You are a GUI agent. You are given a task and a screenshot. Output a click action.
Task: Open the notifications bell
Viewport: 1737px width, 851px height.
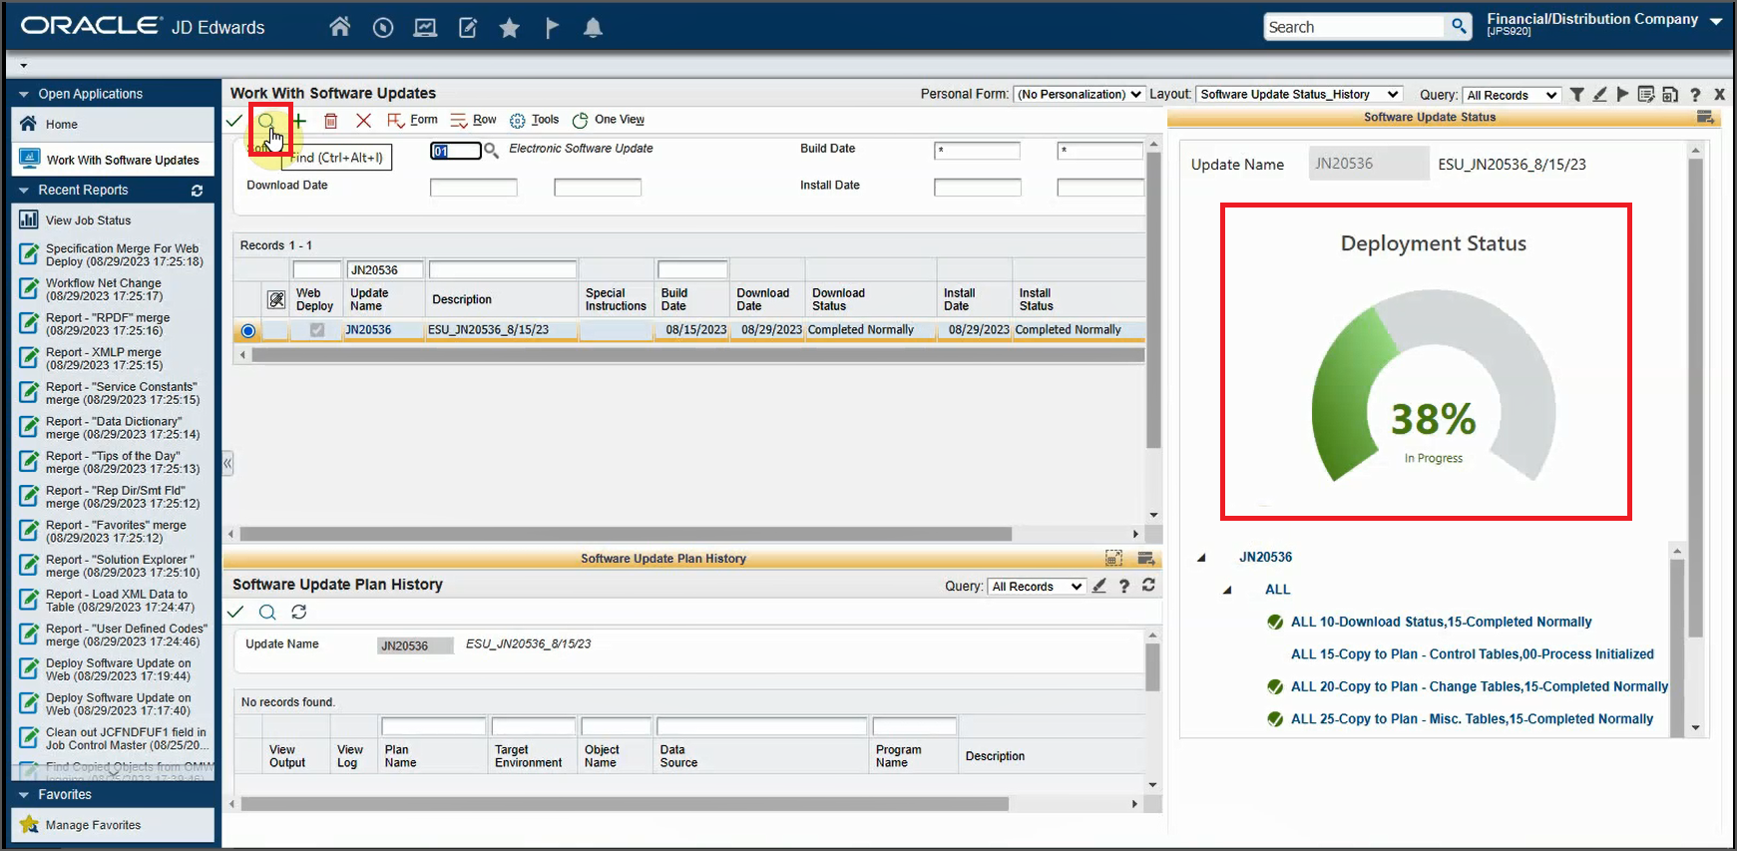tap(594, 28)
